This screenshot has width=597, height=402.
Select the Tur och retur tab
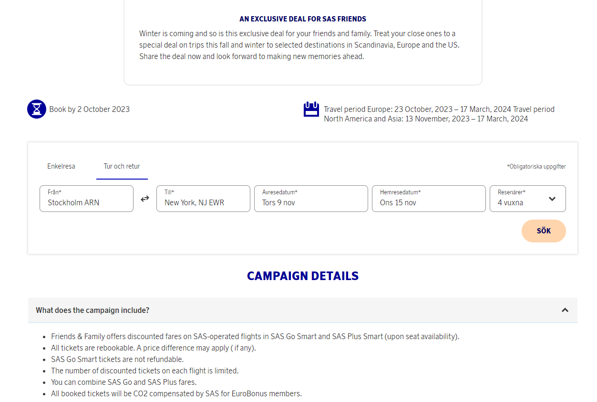[122, 166]
